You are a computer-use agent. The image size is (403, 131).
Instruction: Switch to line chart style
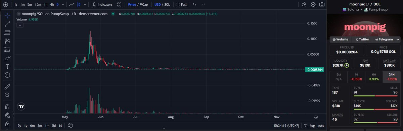point(71,5)
